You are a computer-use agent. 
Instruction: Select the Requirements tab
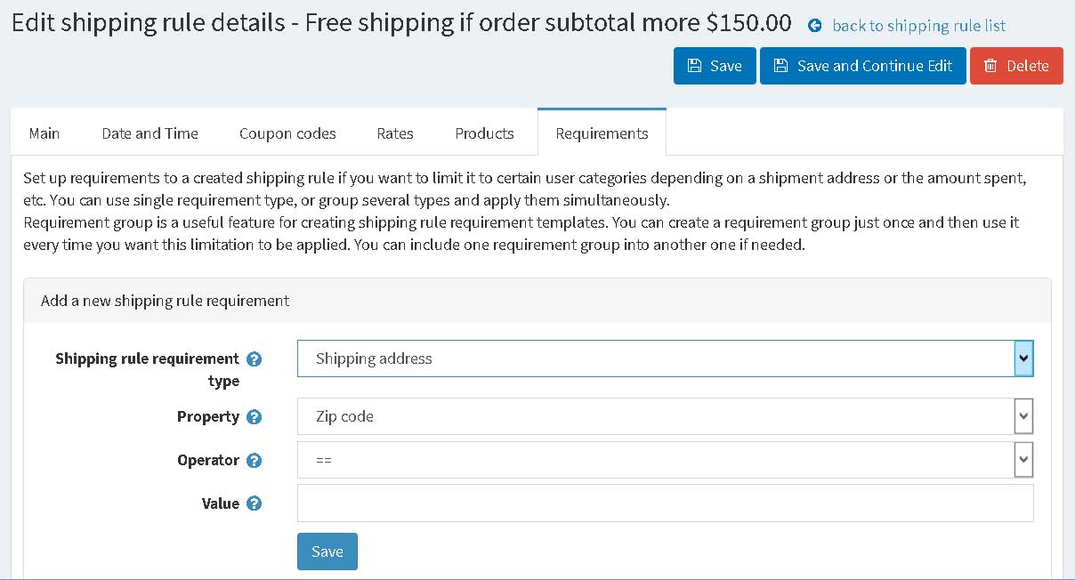pyautogui.click(x=602, y=133)
